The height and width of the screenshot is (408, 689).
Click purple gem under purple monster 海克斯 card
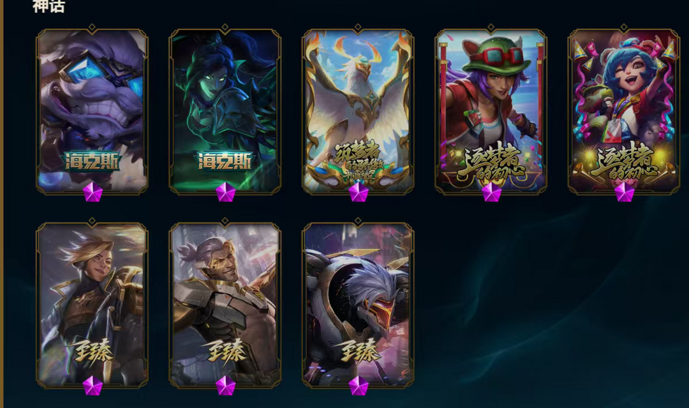(93, 193)
